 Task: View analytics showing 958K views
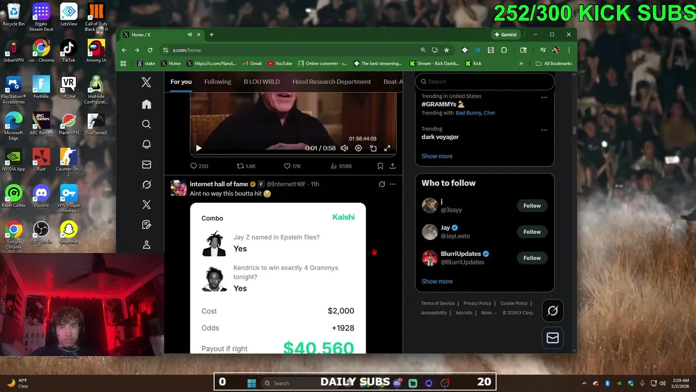[341, 166]
